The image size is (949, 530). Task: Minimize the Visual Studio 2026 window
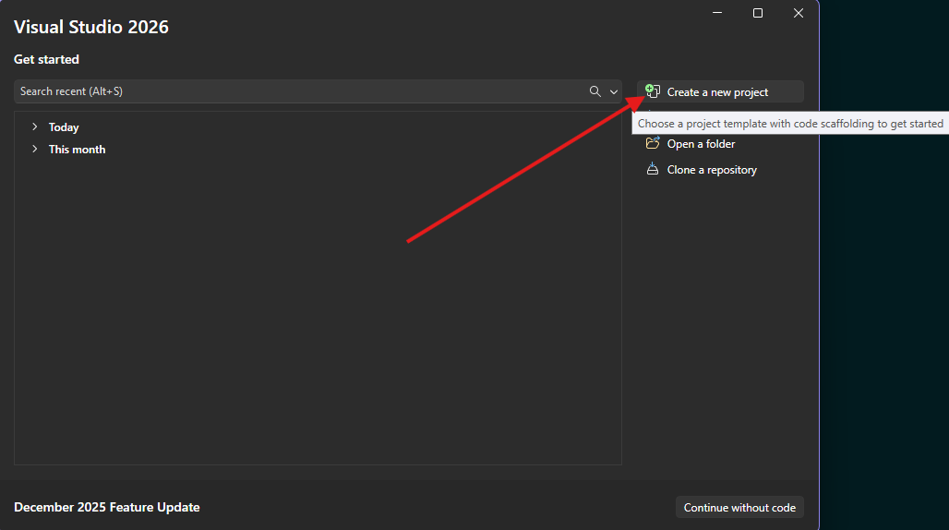point(717,13)
